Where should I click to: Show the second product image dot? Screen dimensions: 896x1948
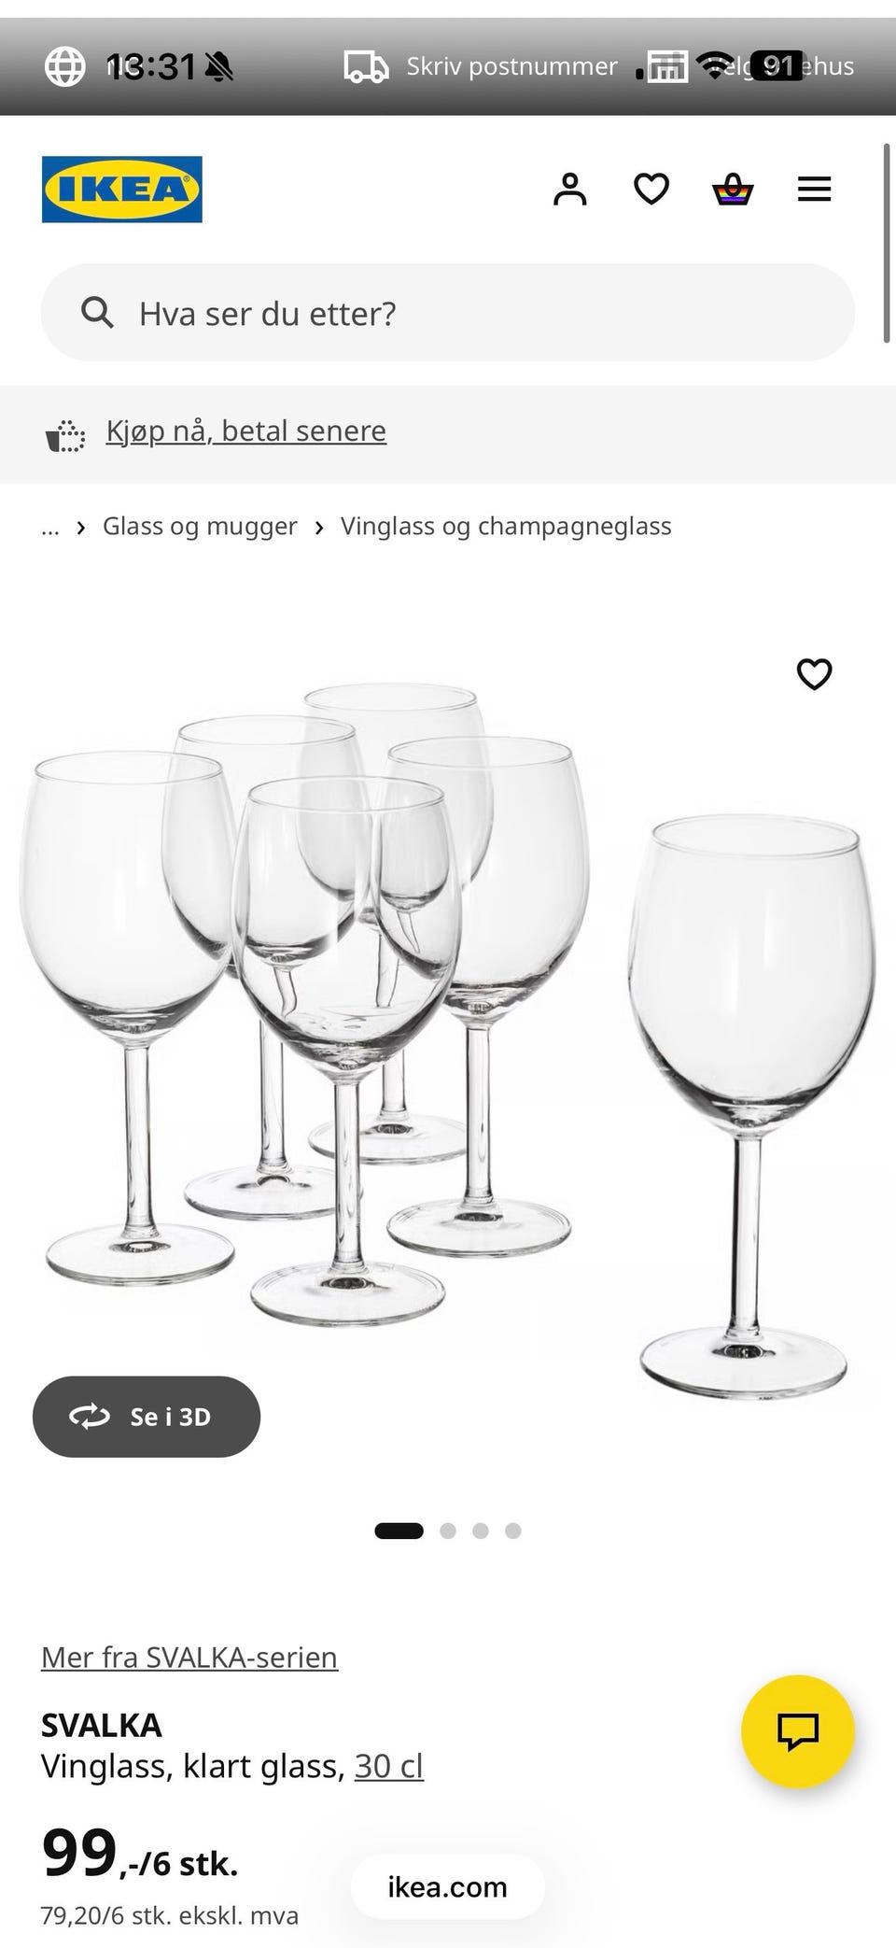click(x=448, y=1531)
